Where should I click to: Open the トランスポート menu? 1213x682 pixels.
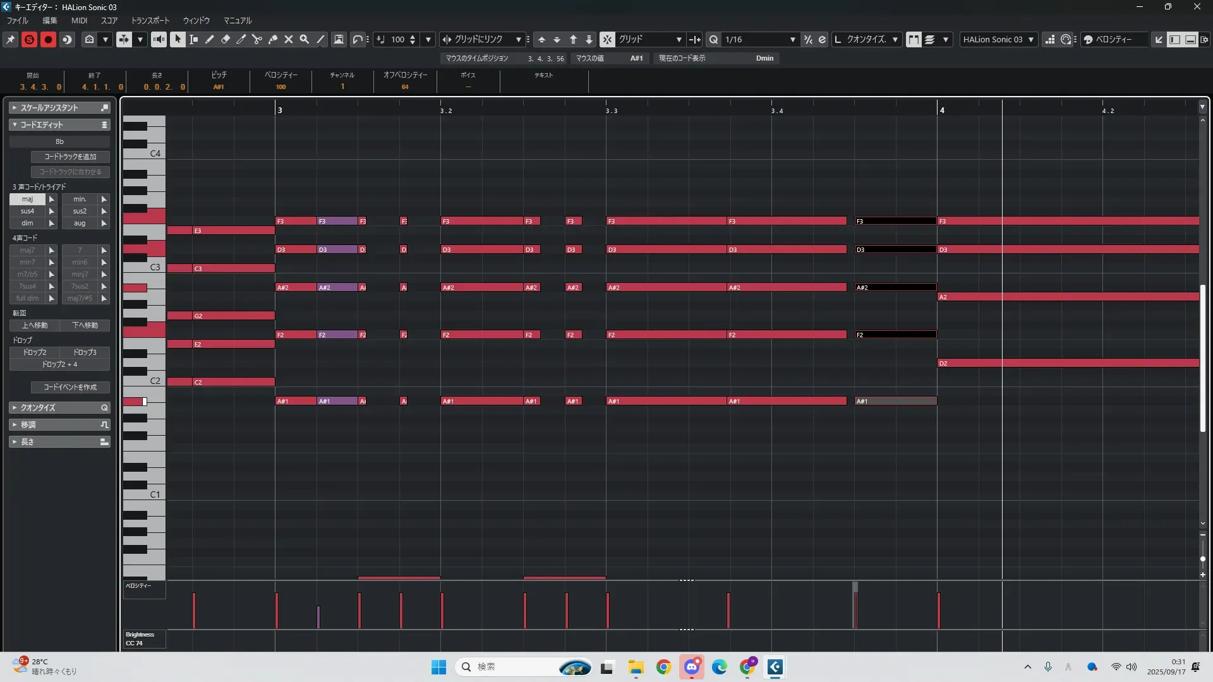click(x=150, y=20)
